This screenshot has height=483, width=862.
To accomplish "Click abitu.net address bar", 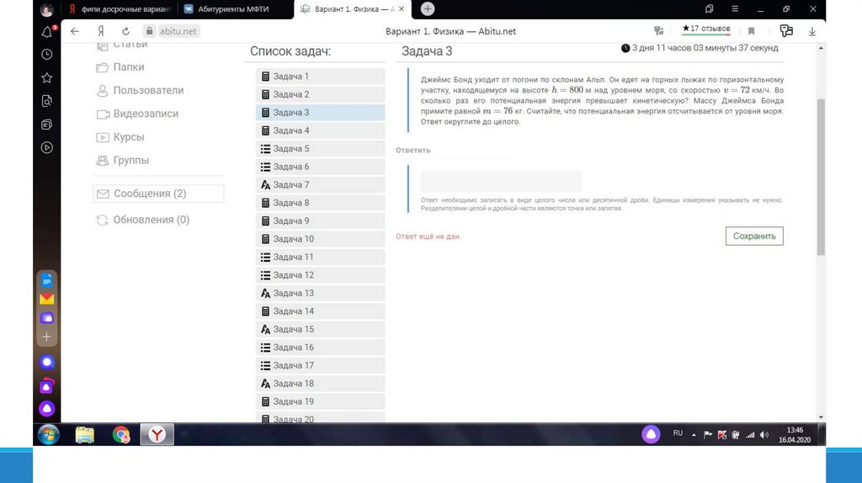I will tap(178, 31).
